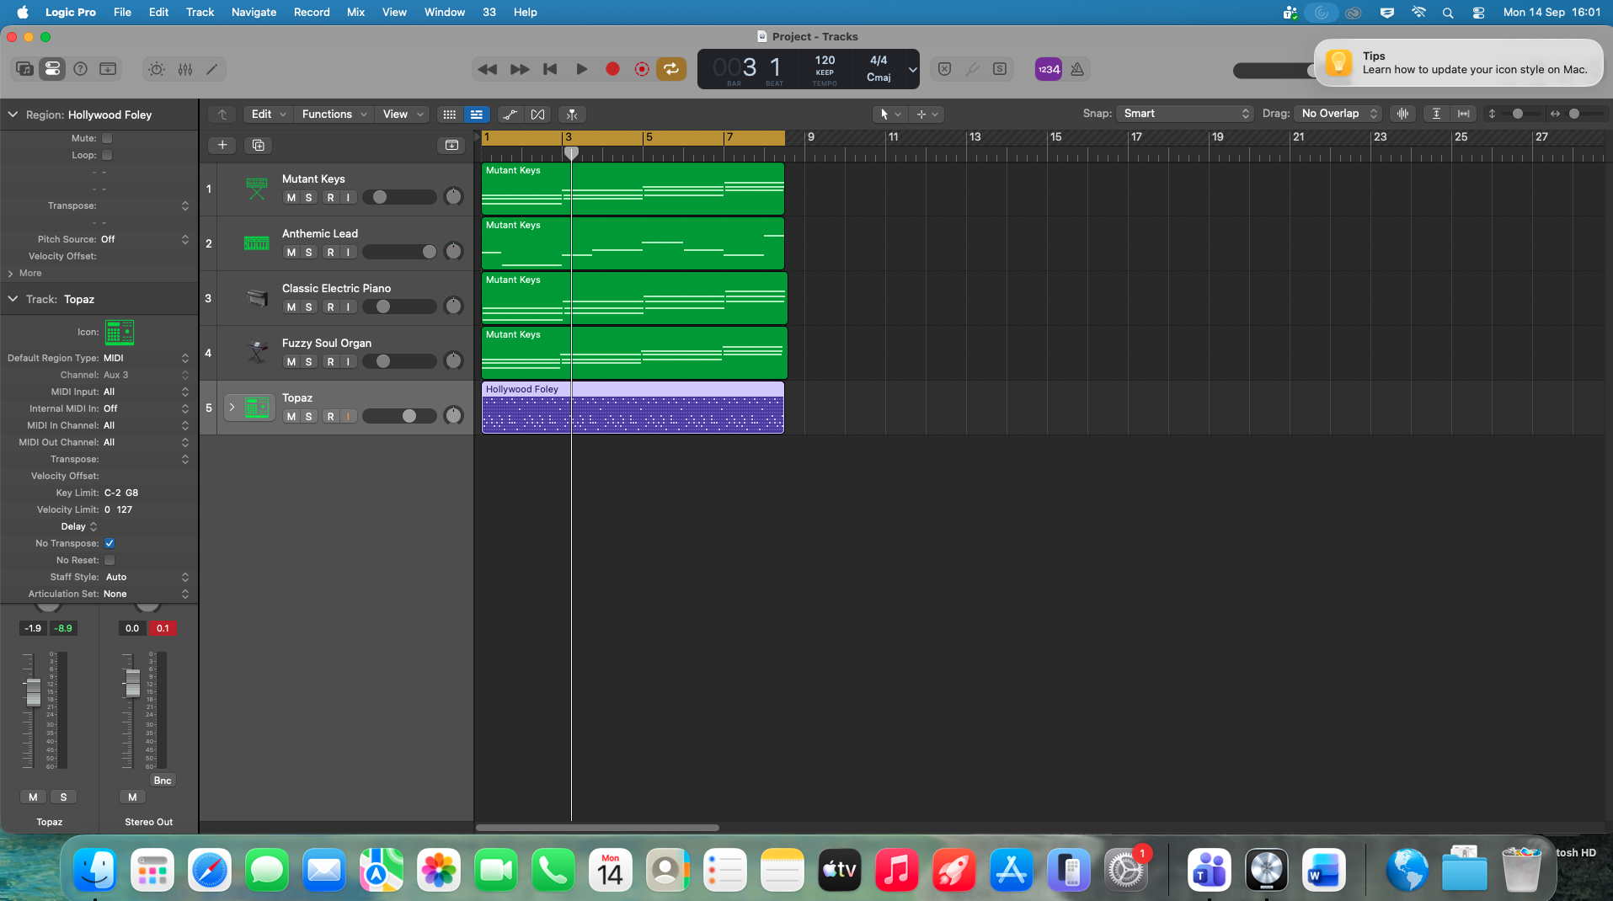Uncheck the No Transpose checkbox

point(109,543)
